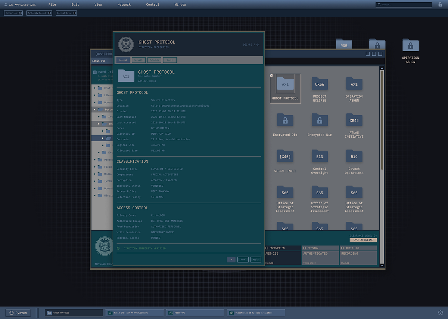The image size is (448, 319).
Task: Enable the Encrypt Data checkbox
Action: [74, 13]
